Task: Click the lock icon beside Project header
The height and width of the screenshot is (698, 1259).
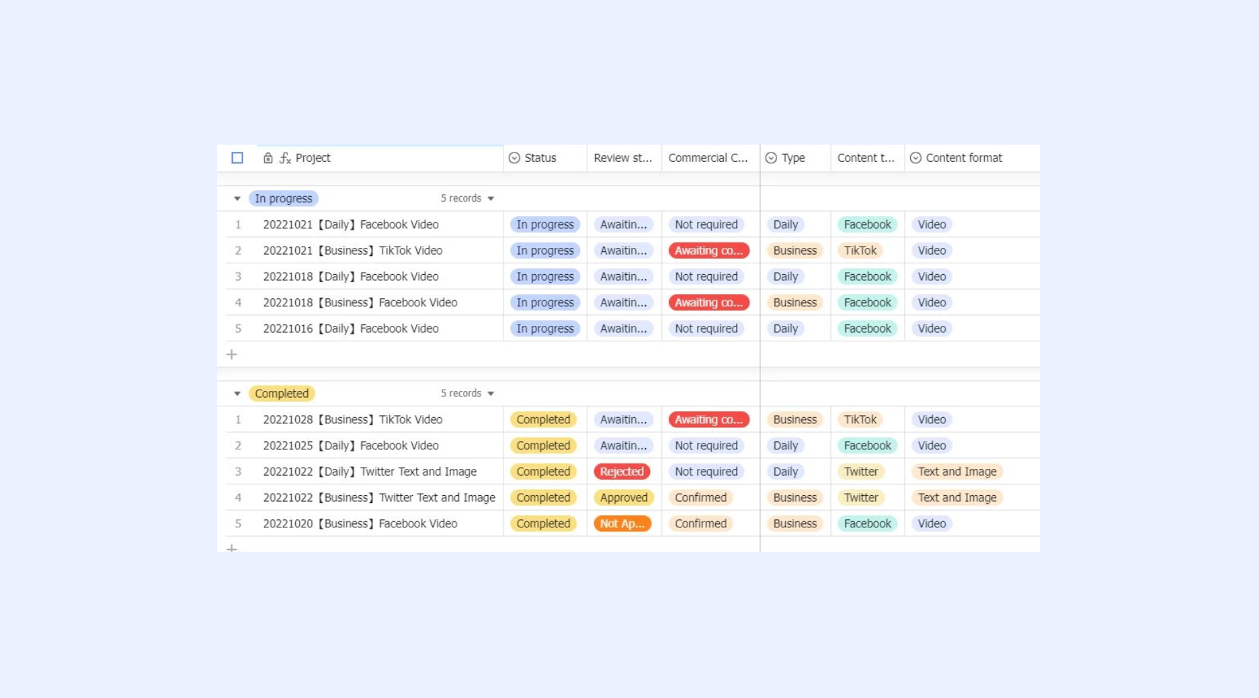Action: click(x=268, y=158)
